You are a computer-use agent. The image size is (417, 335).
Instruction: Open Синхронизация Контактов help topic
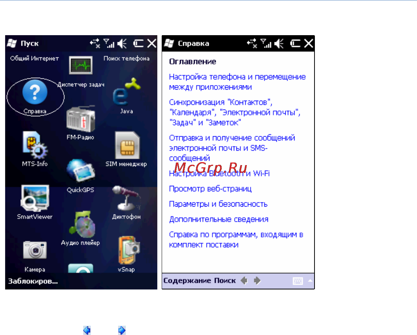pyautogui.click(x=235, y=112)
